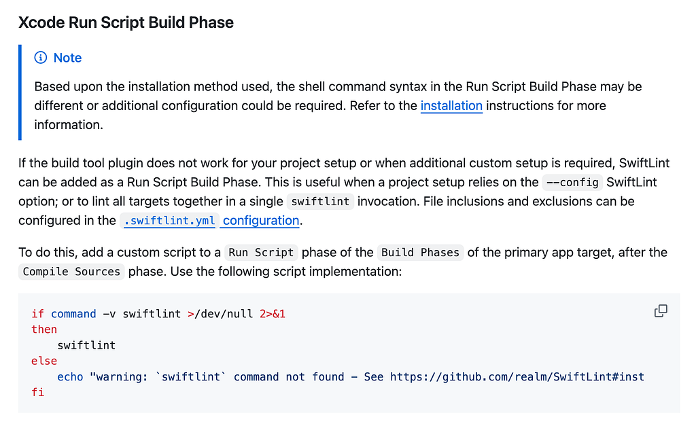Click the github.com/realm/SwiftLint URL in code

[517, 377]
